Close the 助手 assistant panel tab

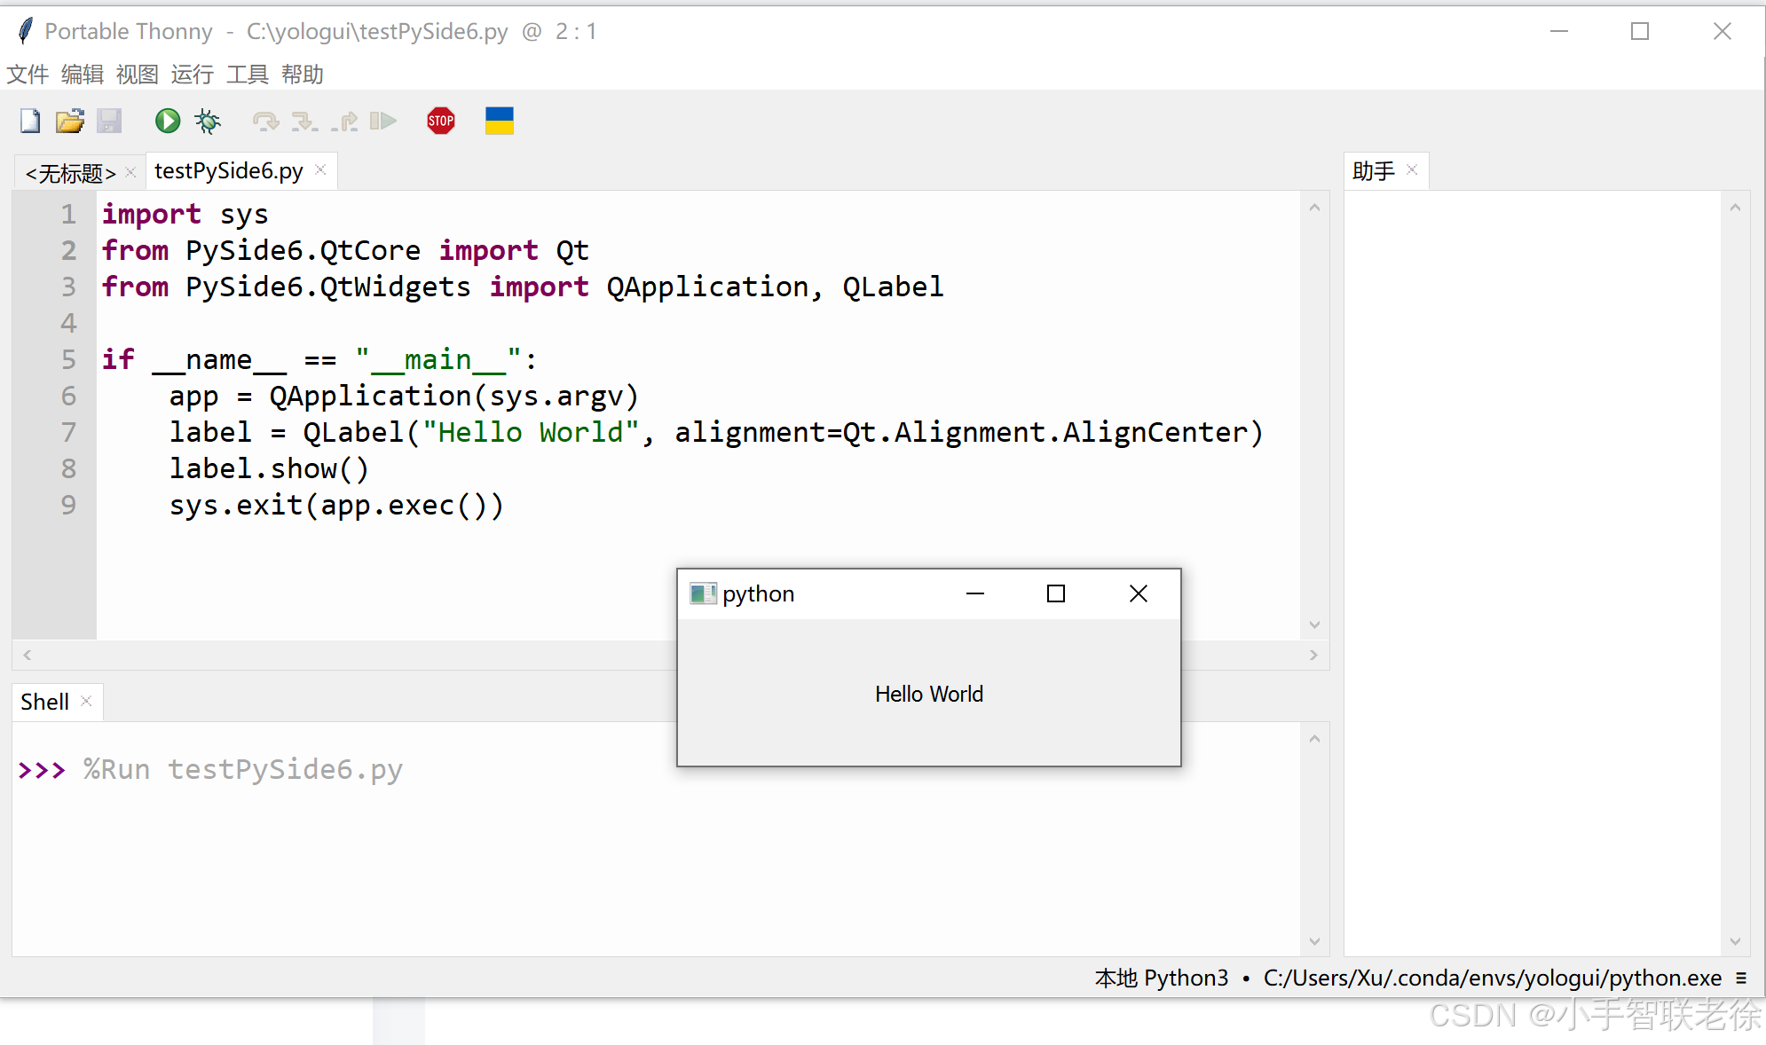[x=1412, y=169]
